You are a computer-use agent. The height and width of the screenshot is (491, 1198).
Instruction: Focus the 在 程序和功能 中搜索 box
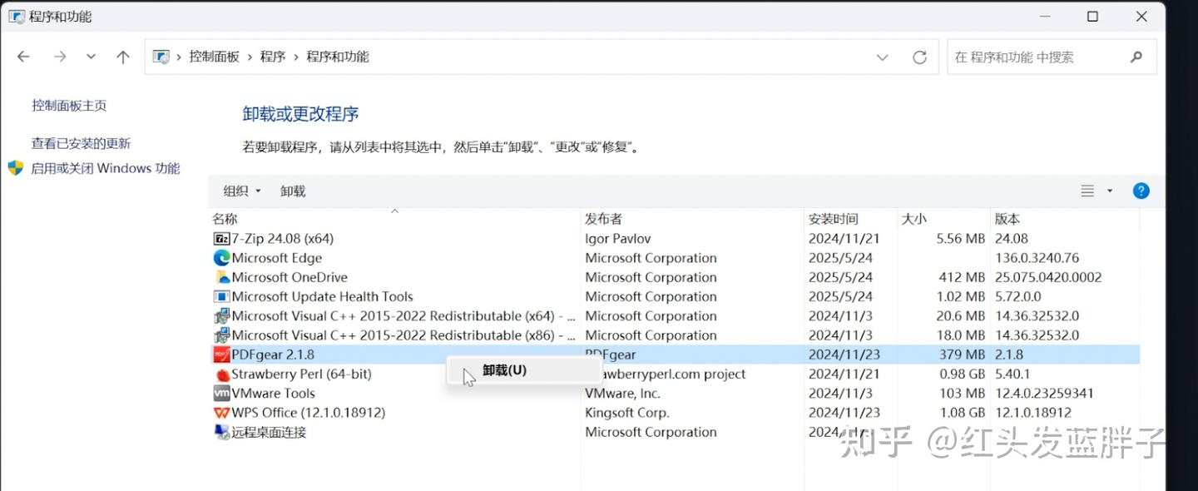coord(1052,57)
